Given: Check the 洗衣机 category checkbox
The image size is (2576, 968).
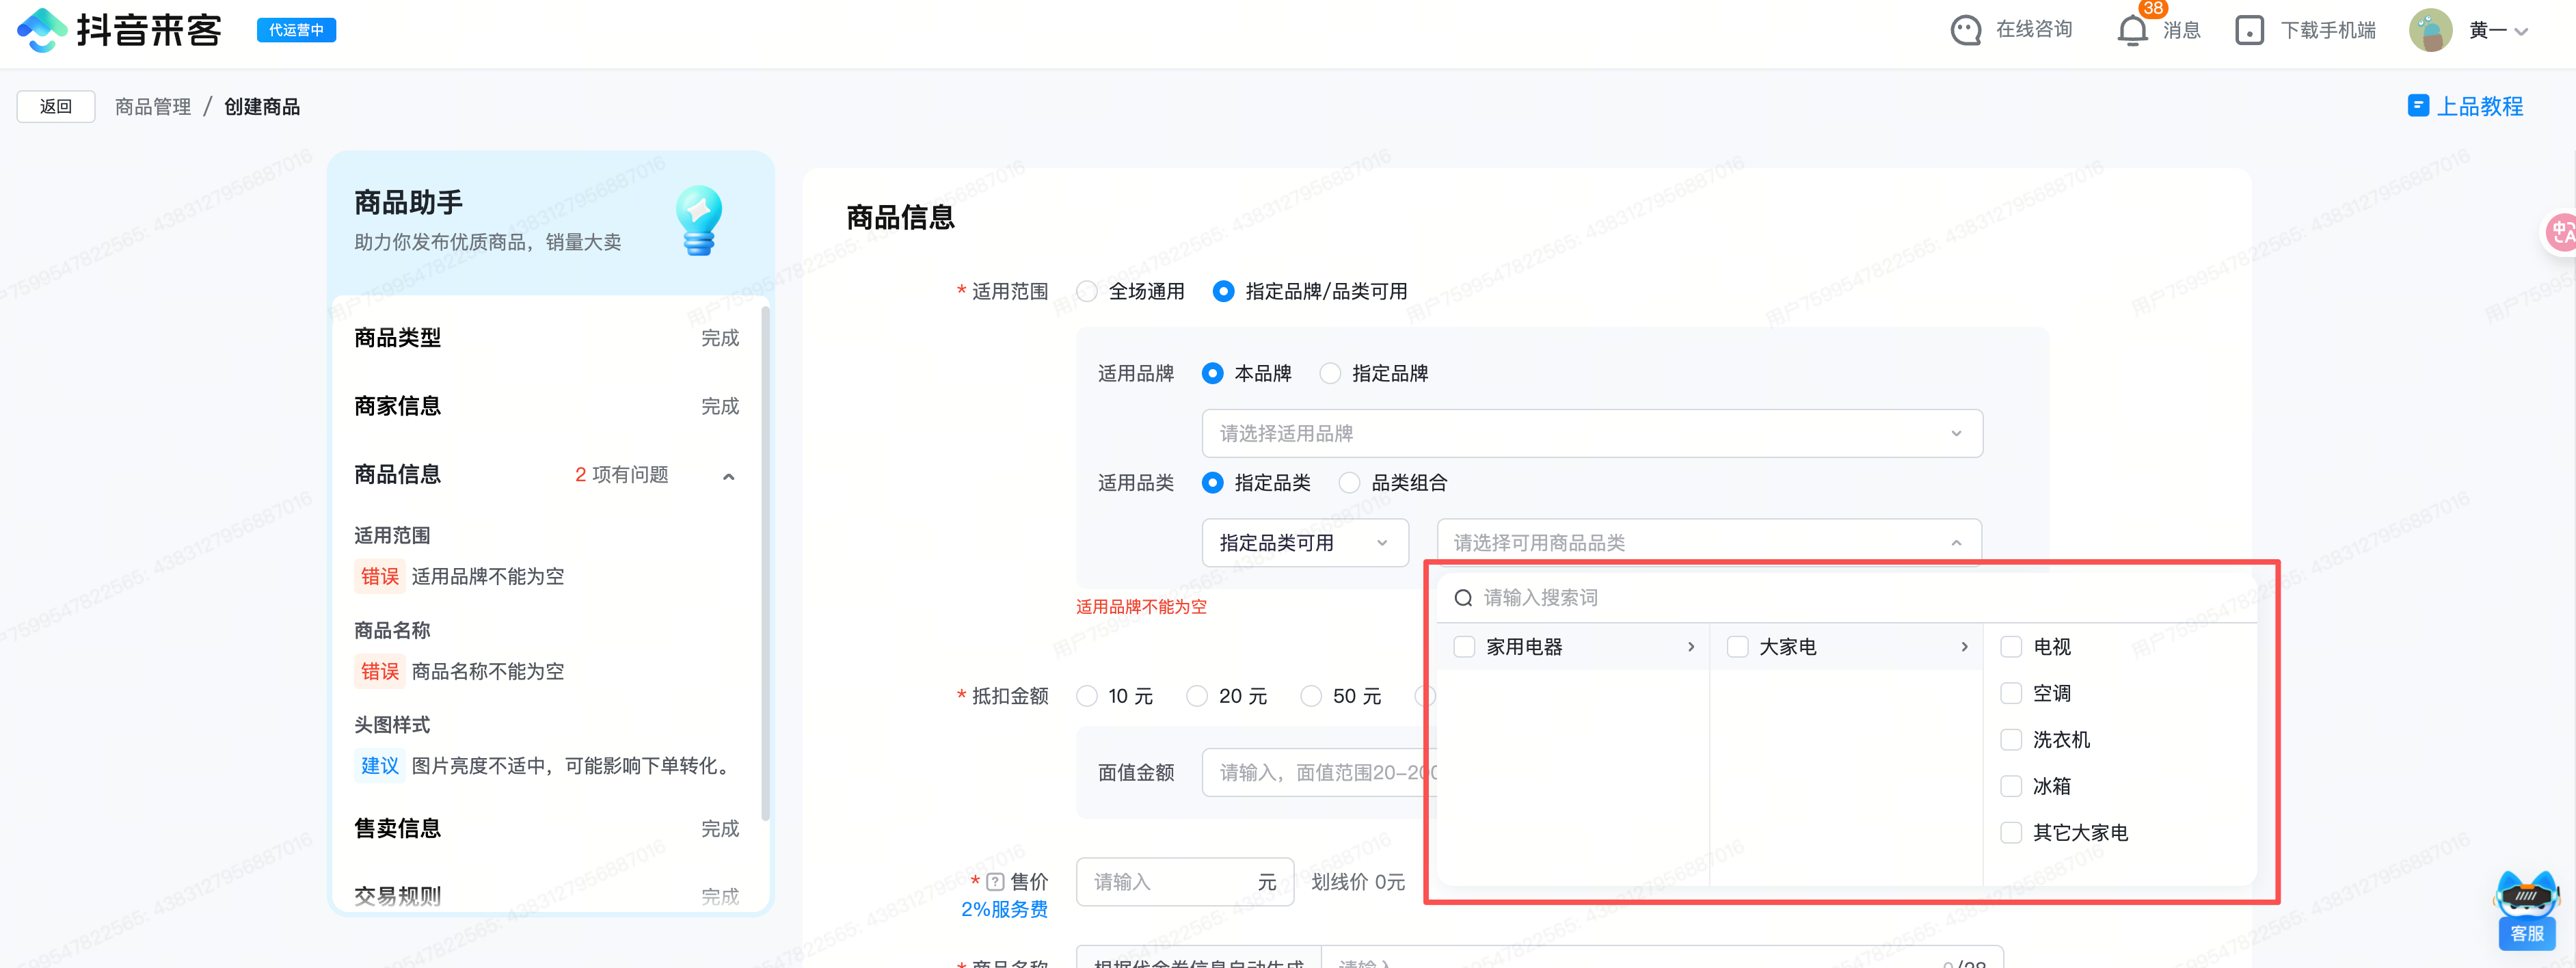Looking at the screenshot, I should tap(2011, 740).
